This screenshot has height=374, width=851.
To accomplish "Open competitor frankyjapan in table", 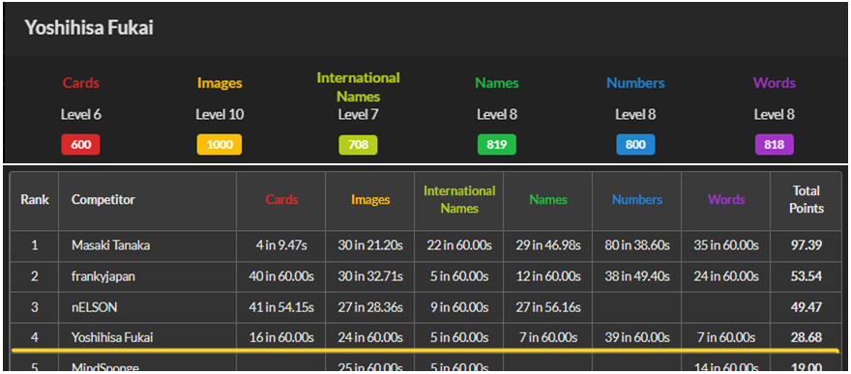I will (103, 276).
